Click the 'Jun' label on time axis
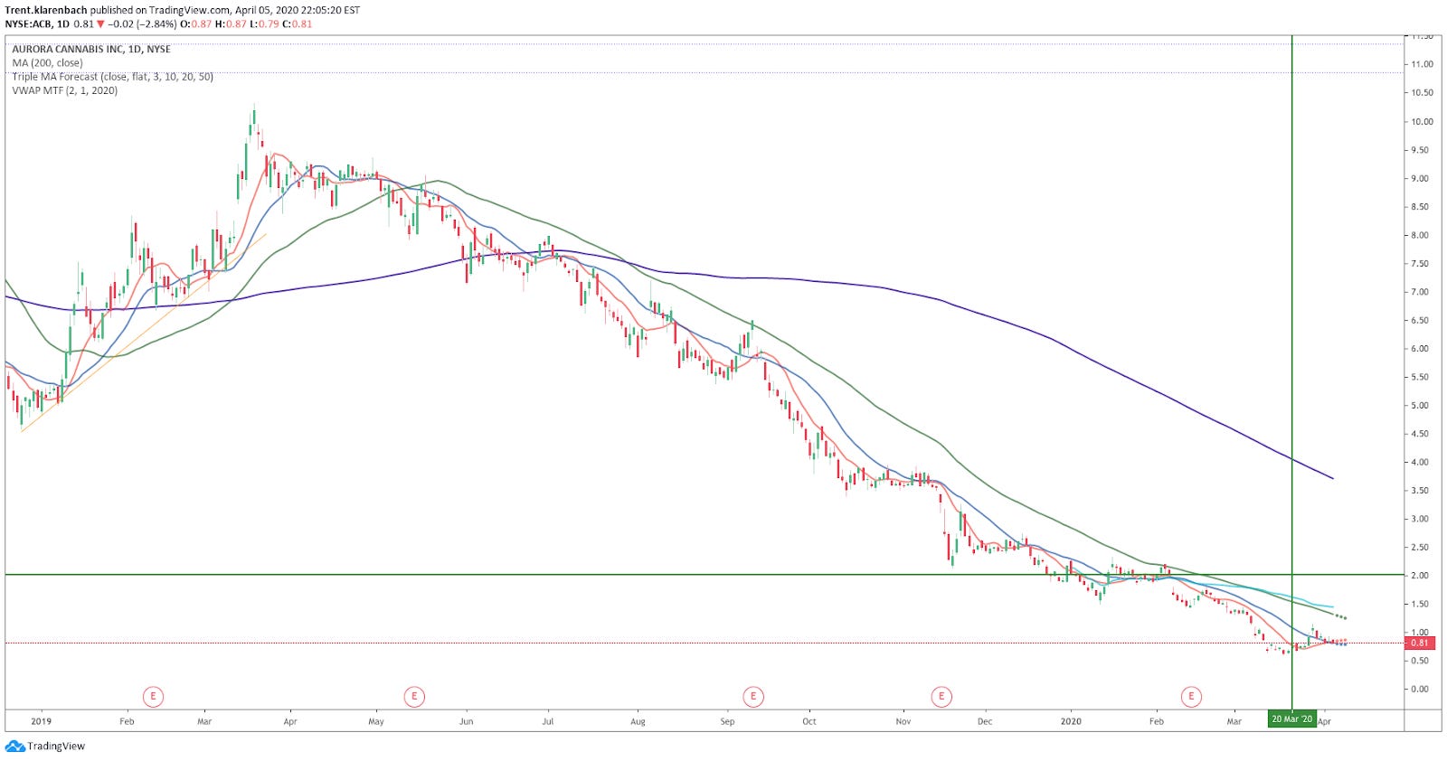The height and width of the screenshot is (761, 1447). click(x=466, y=721)
